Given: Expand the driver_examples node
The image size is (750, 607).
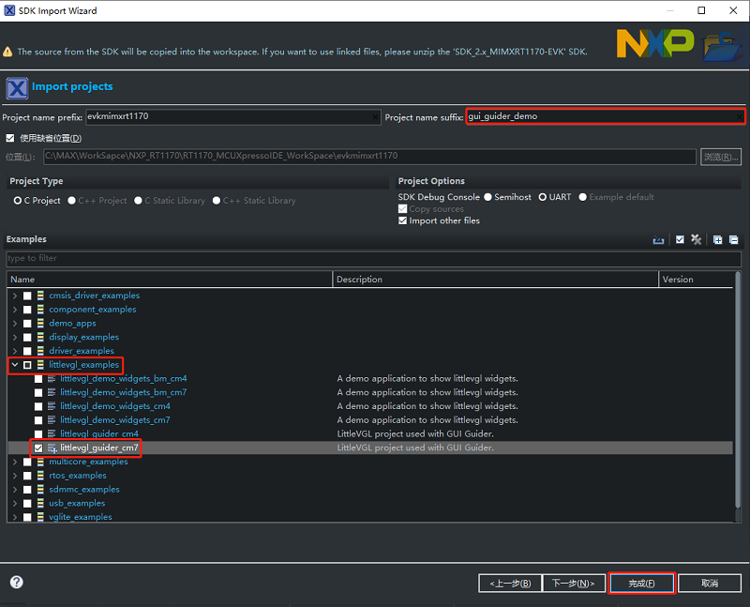Looking at the screenshot, I should [15, 351].
